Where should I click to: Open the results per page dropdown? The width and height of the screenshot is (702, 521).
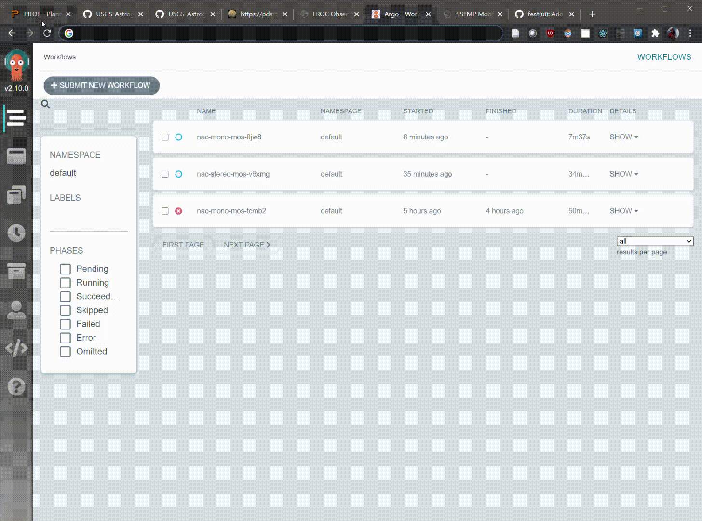pyautogui.click(x=655, y=241)
